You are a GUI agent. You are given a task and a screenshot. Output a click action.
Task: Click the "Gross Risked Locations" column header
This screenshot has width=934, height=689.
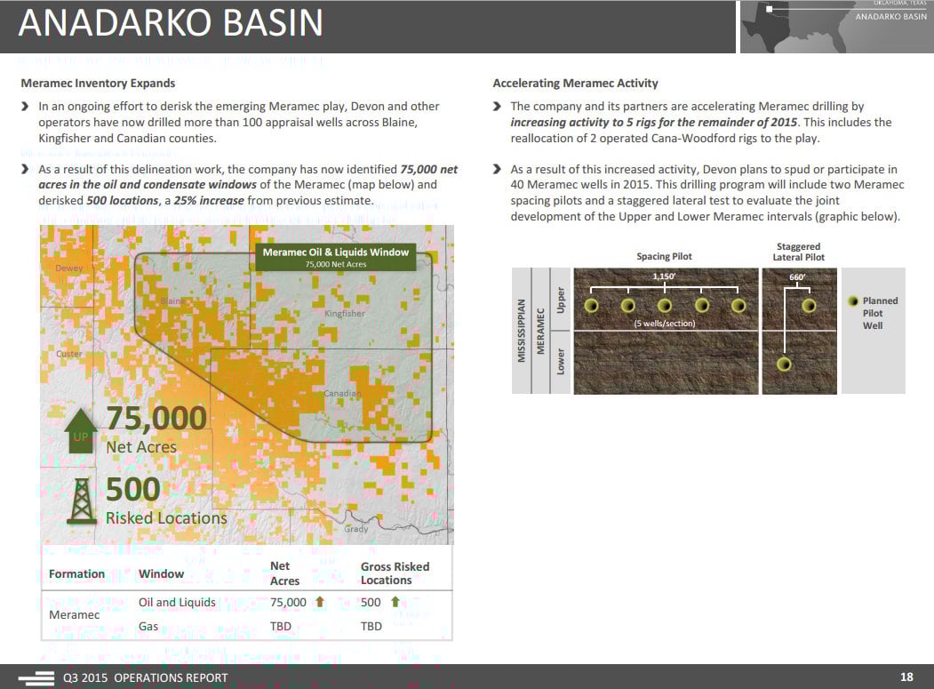tap(395, 573)
